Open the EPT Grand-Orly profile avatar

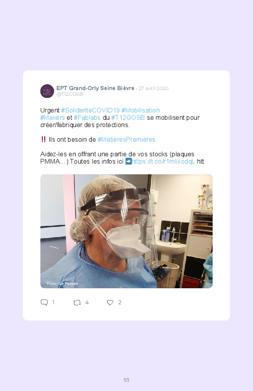tap(47, 91)
